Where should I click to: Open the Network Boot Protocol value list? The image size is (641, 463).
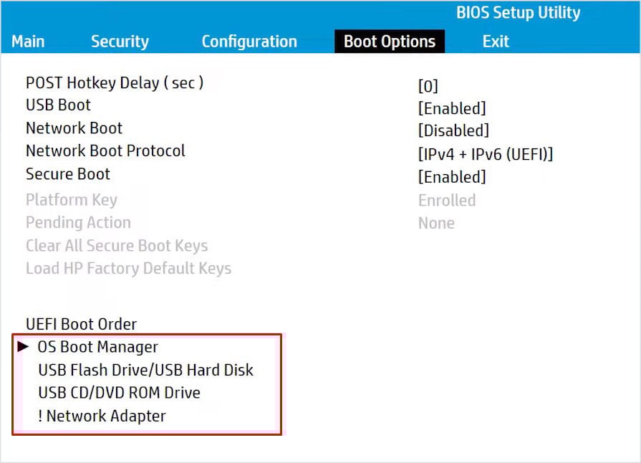click(486, 154)
